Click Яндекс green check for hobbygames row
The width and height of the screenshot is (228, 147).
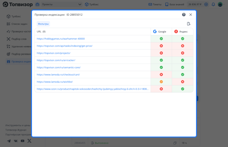click(183, 39)
